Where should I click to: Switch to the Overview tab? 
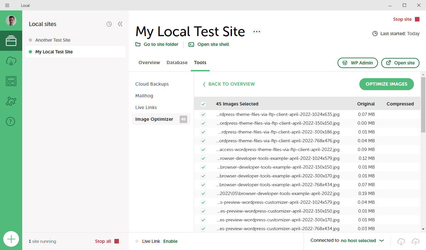pos(149,62)
